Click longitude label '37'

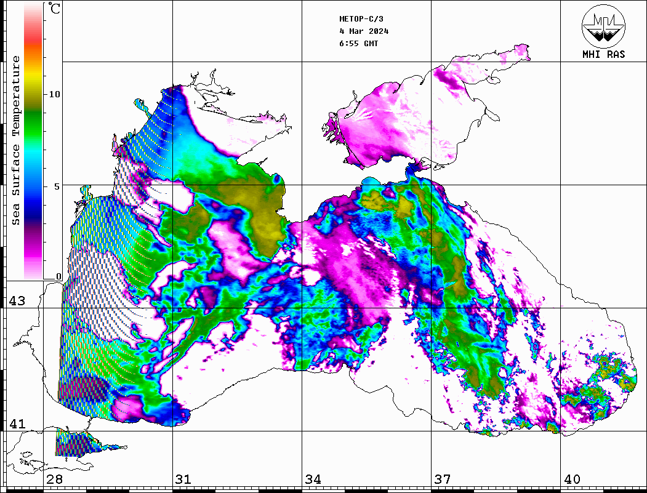point(443,479)
